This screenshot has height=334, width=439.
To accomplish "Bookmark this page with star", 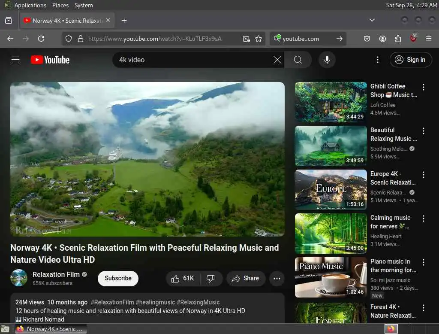I will click(x=259, y=39).
